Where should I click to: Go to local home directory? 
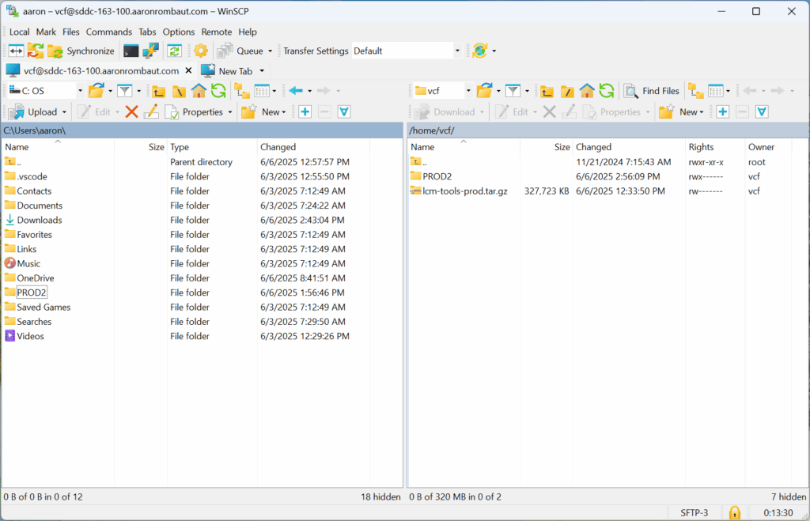[x=199, y=91]
